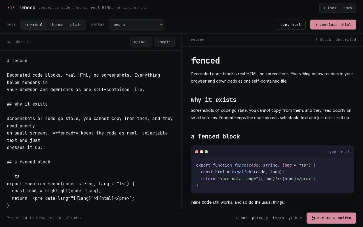This screenshot has height=227, width=363.
Task: Click inside the markdown editor text area
Action: (91, 130)
